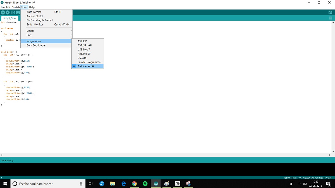Click the 'int timer=50;' code line
Screen dimensions: 335x188
(x=9, y=22)
